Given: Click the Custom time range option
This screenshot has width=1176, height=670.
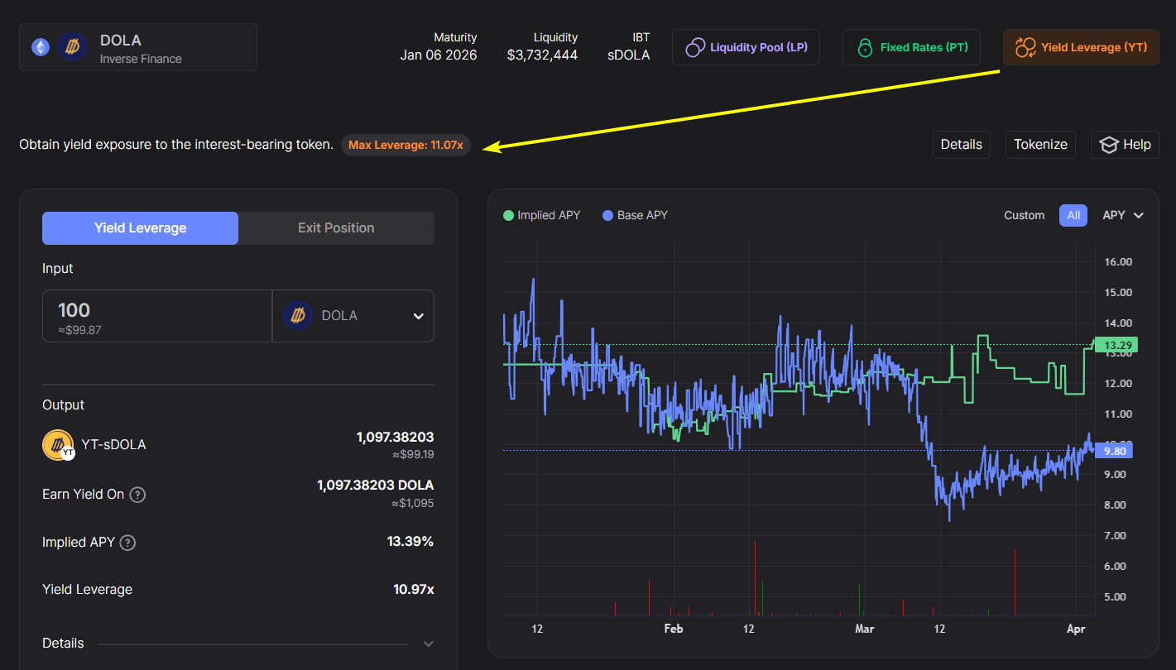Looking at the screenshot, I should point(1024,215).
